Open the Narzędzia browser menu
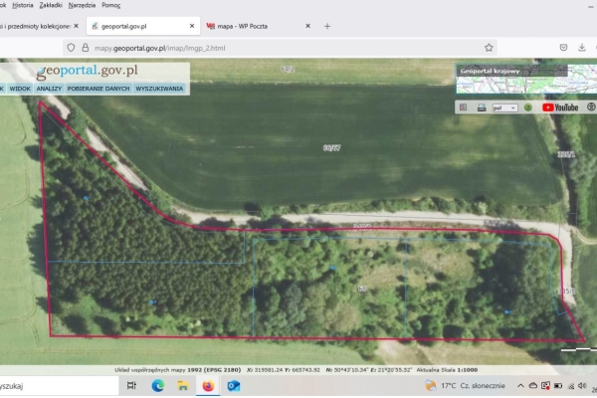 (89, 5)
